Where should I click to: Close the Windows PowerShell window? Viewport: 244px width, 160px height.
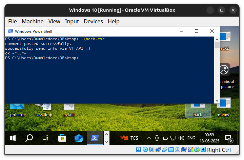(x=212, y=31)
